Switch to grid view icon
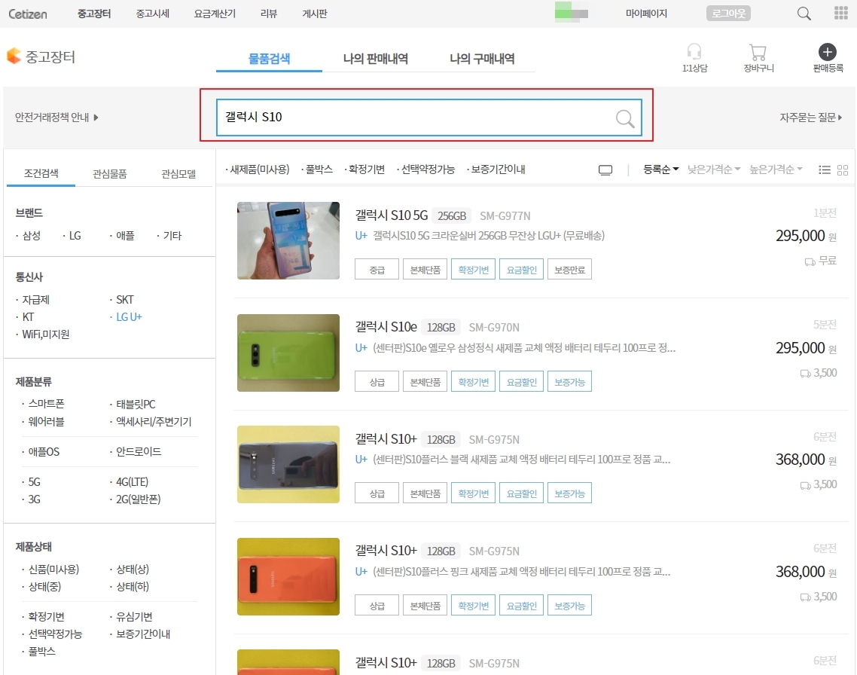The width and height of the screenshot is (857, 675). pos(842,170)
